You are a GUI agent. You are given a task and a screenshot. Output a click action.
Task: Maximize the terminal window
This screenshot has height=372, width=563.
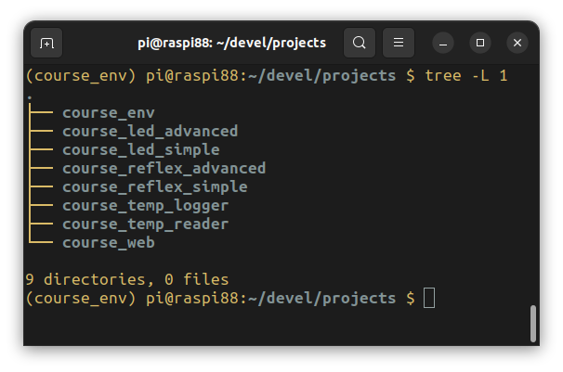tap(480, 43)
